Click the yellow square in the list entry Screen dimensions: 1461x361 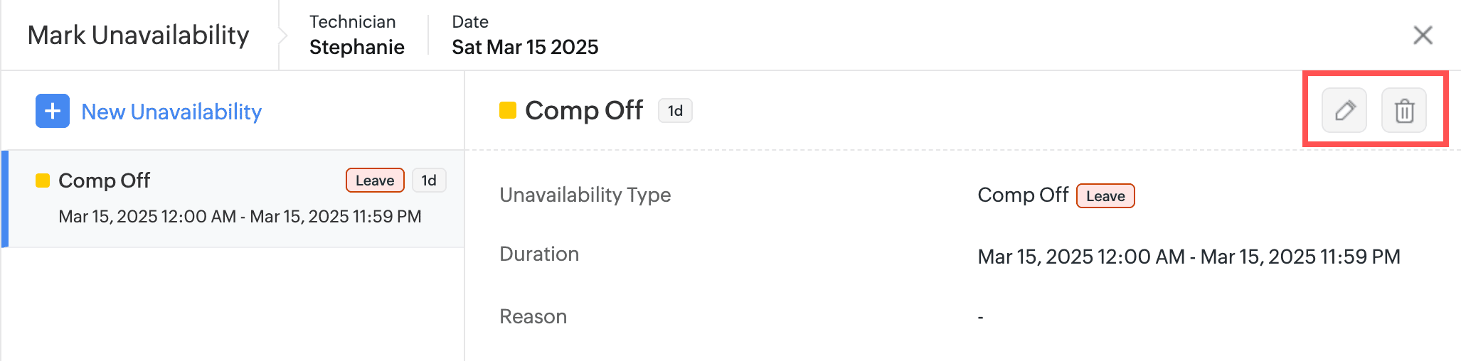pyautogui.click(x=43, y=180)
